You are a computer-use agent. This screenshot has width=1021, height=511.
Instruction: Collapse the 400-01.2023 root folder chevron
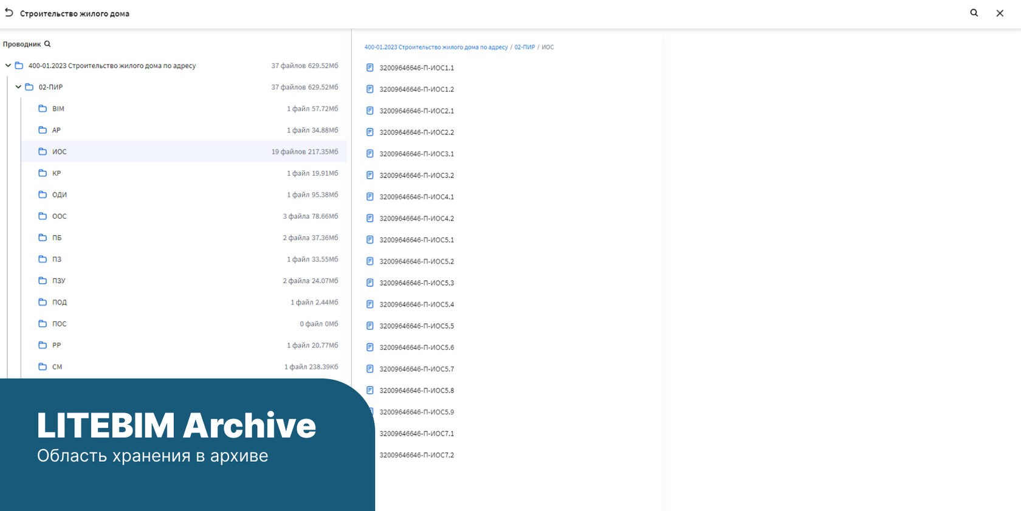pyautogui.click(x=8, y=66)
